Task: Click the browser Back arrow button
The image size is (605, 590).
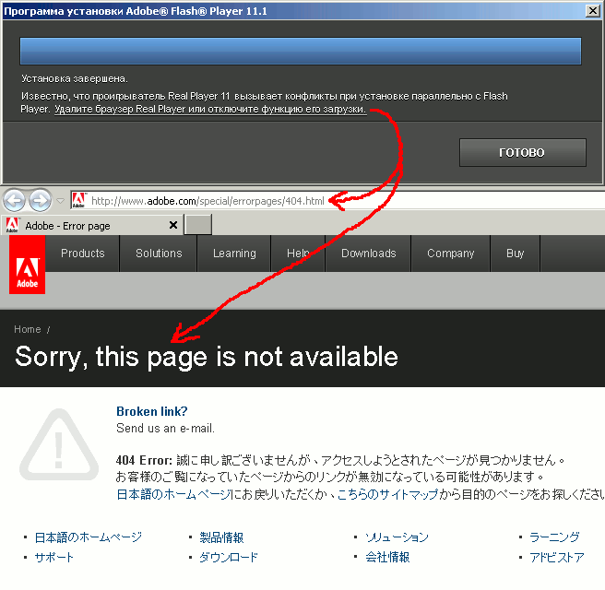Action: [x=14, y=200]
